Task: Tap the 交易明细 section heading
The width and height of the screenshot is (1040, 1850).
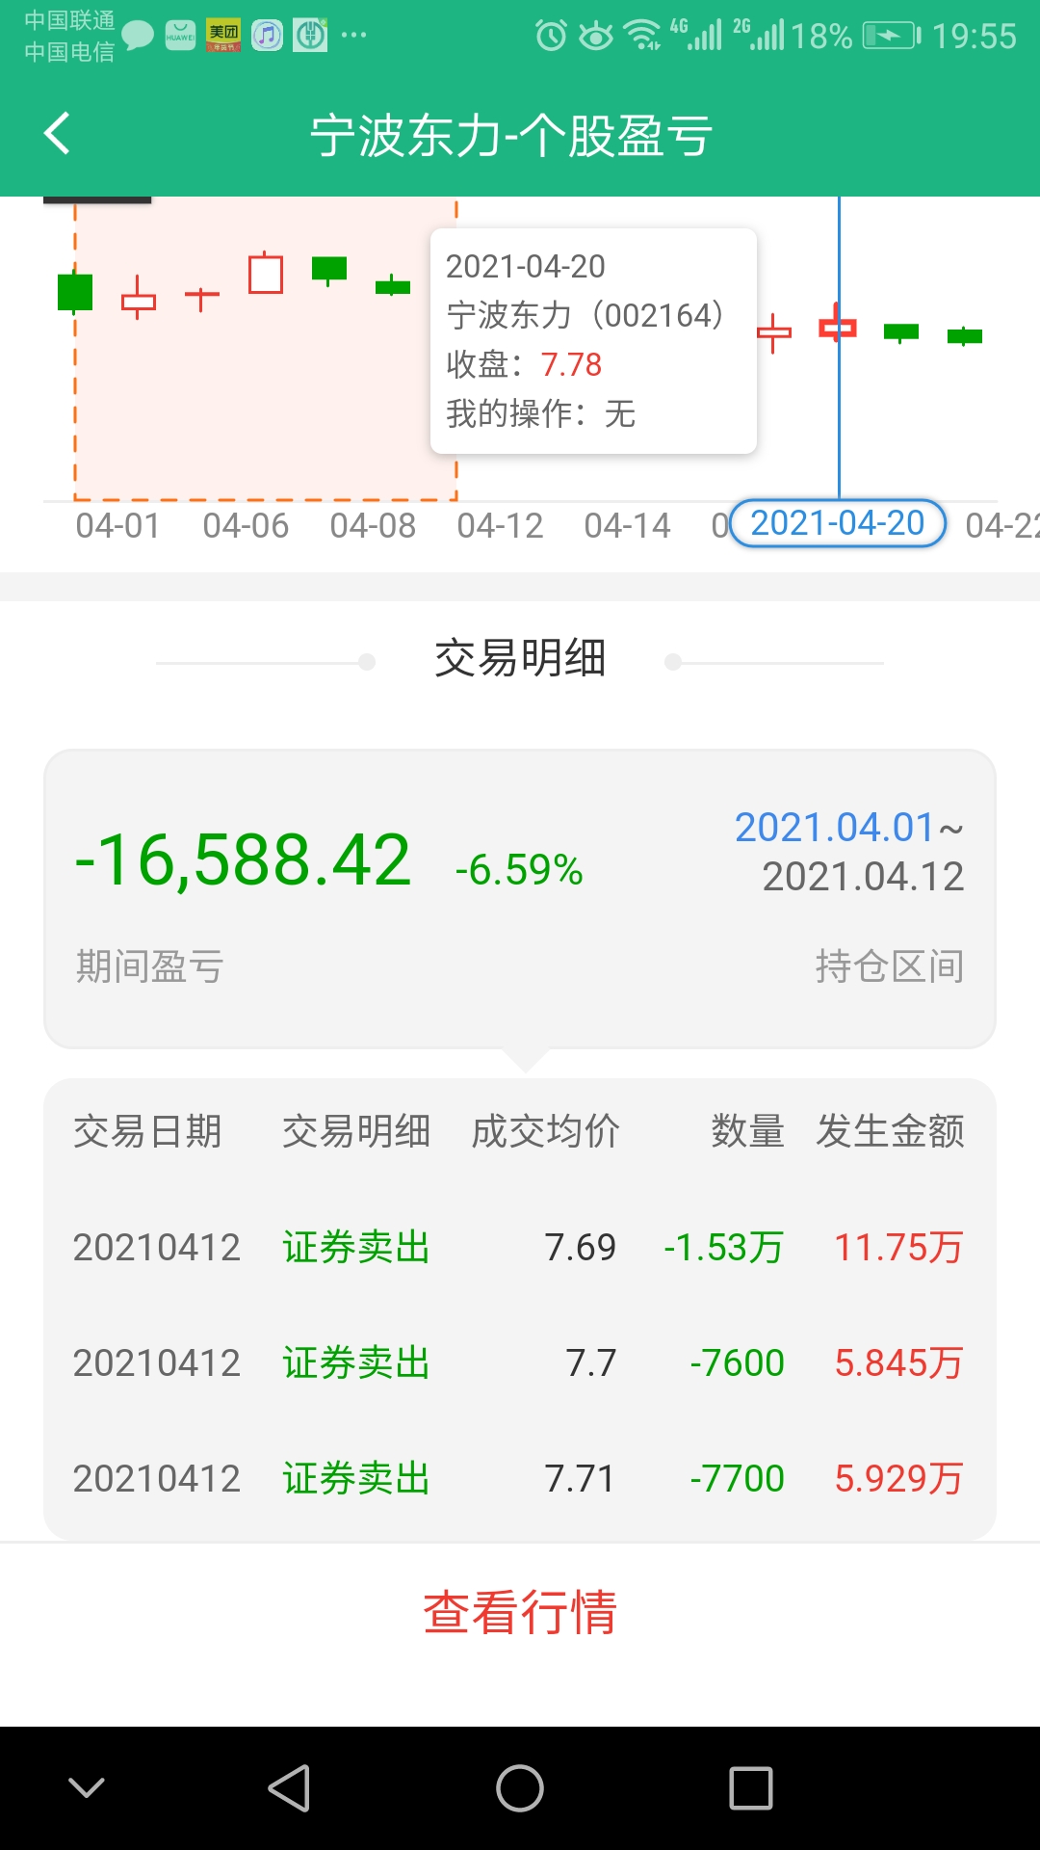Action: click(x=520, y=659)
